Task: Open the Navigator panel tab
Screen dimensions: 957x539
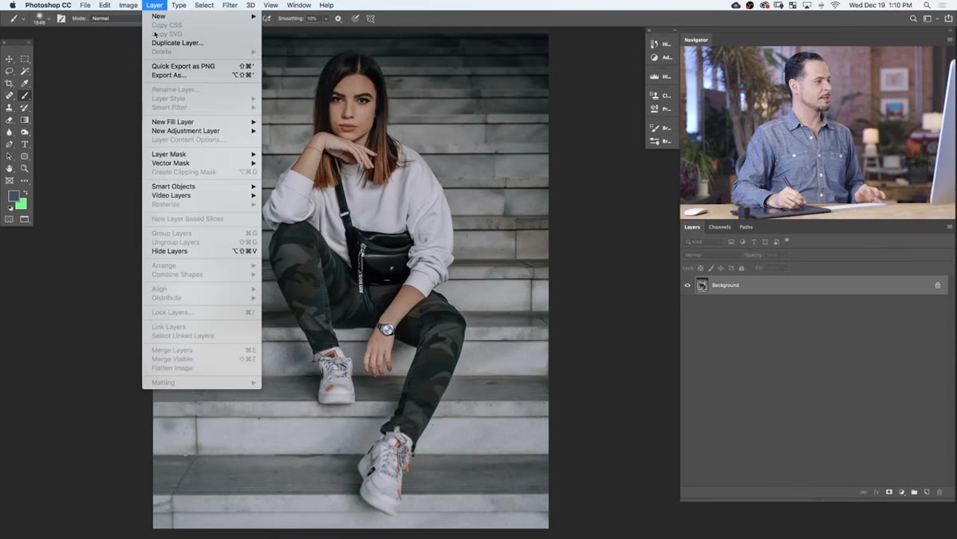Action: point(695,40)
